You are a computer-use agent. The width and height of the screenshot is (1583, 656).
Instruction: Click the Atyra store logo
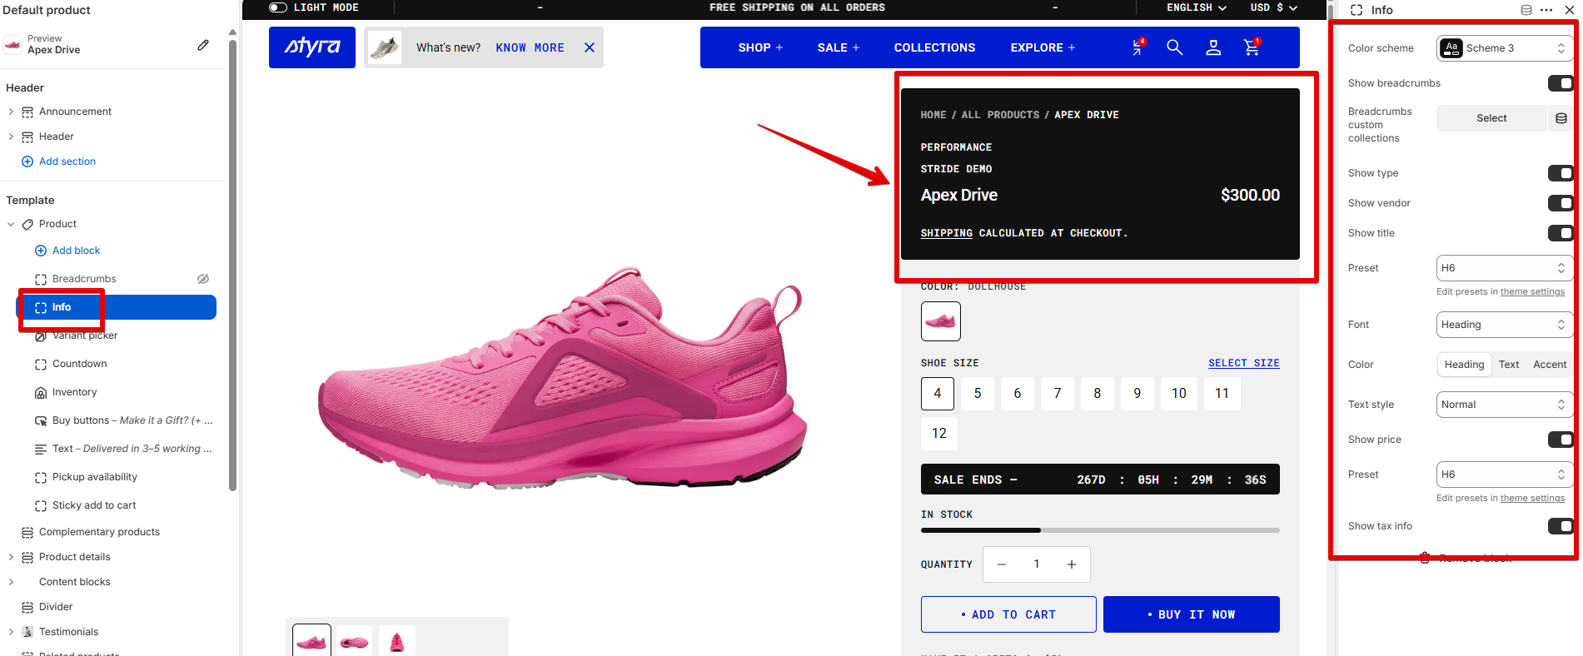(312, 47)
